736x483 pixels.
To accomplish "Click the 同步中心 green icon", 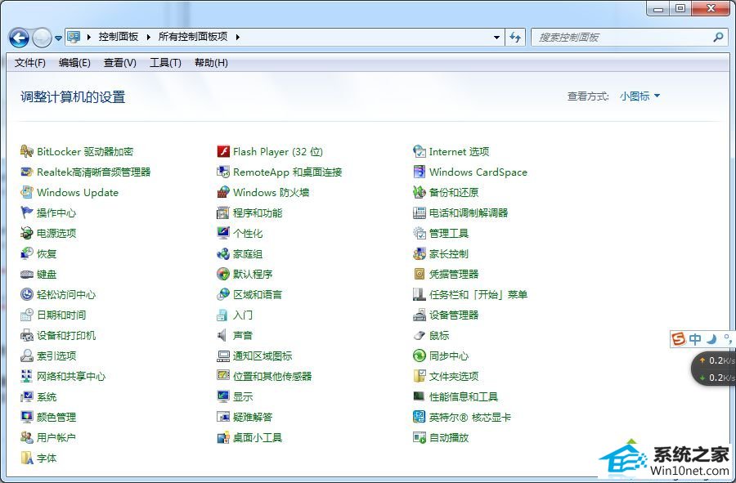I will [420, 356].
